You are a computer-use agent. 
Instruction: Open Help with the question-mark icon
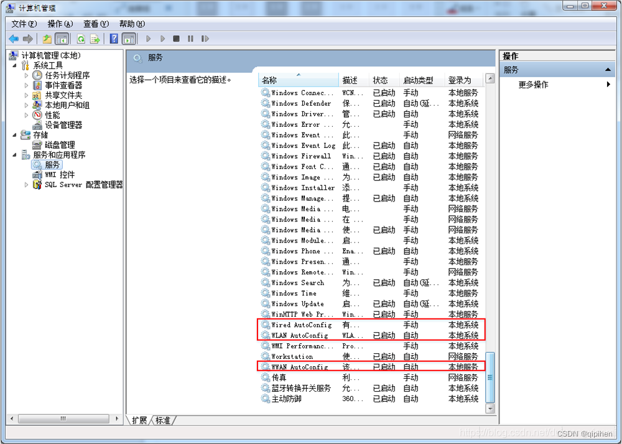(114, 39)
